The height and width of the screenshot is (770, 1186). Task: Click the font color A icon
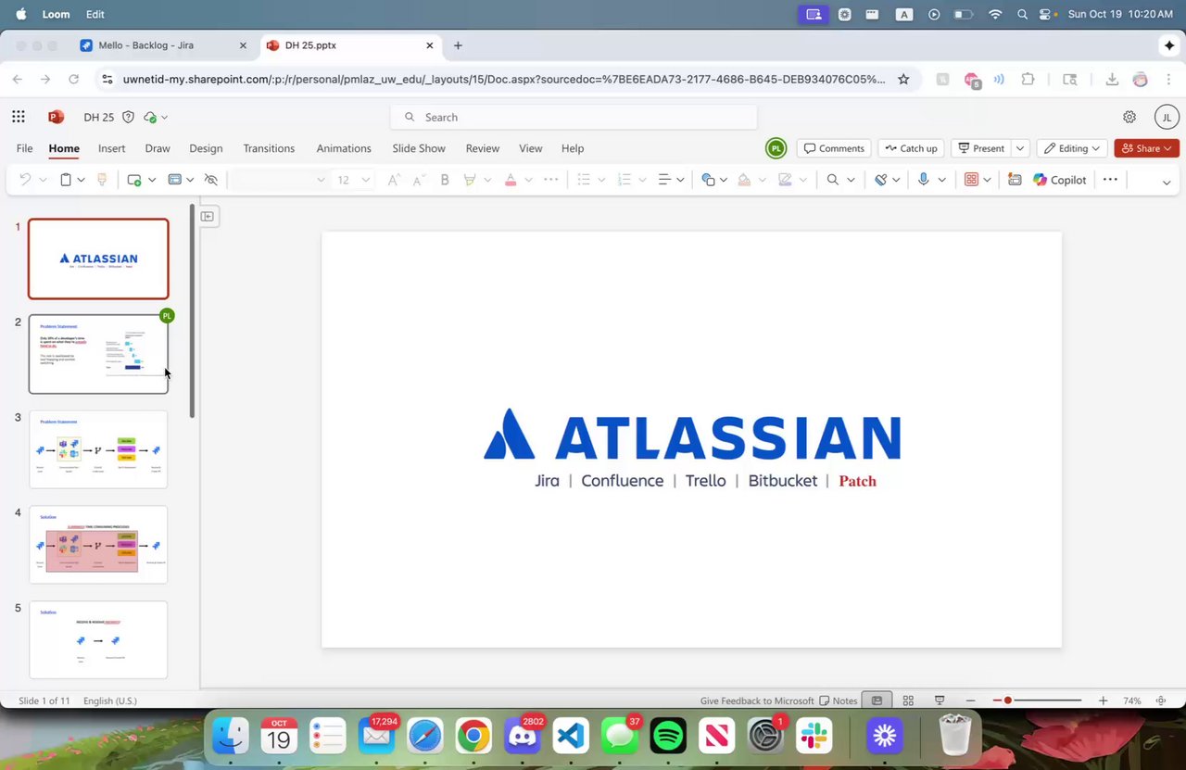(510, 180)
